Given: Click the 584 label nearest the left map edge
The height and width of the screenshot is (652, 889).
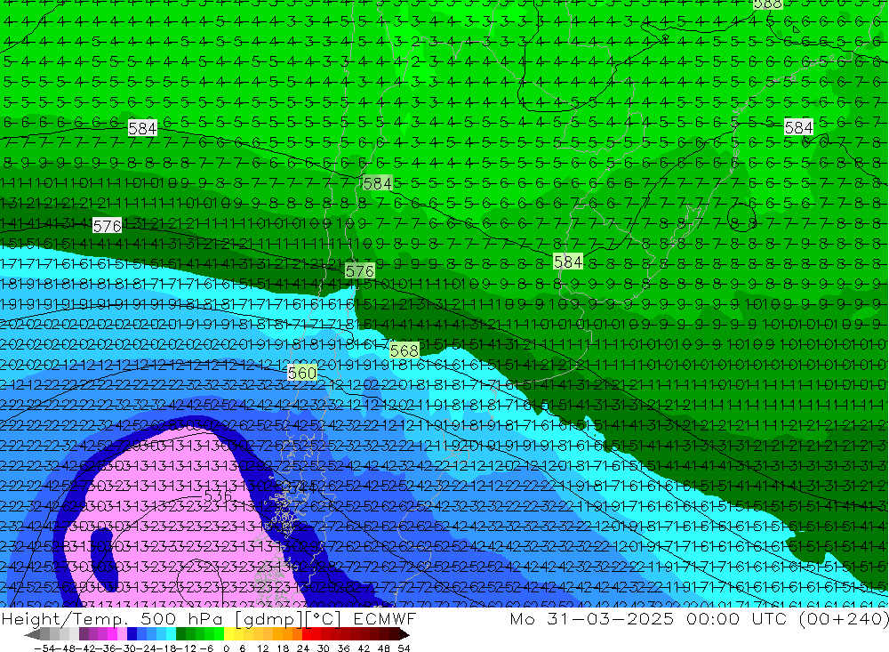Looking at the screenshot, I should coord(142,128).
